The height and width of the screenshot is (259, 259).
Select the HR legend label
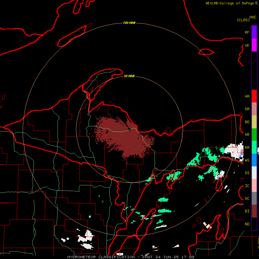[247, 135]
